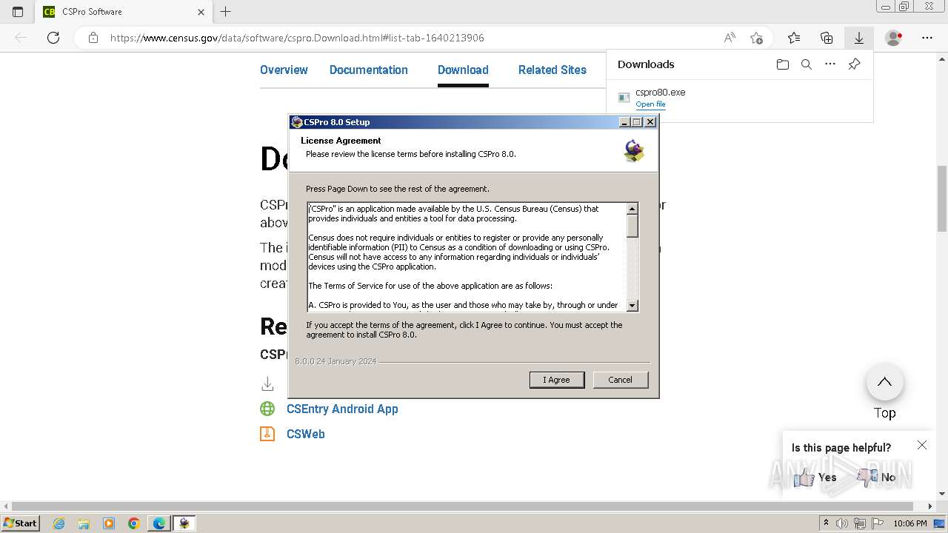Open more options in Downloads panel
948x533 pixels.
830,64
